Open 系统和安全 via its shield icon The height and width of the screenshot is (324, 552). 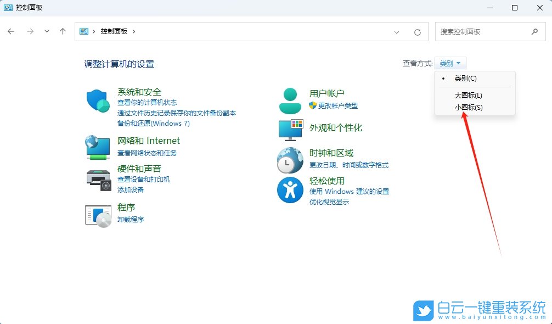click(x=98, y=102)
